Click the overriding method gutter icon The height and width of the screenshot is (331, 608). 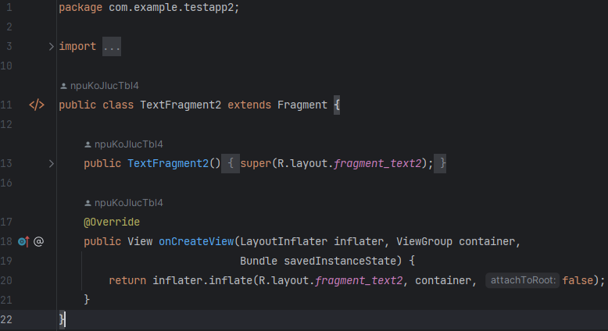click(x=23, y=241)
